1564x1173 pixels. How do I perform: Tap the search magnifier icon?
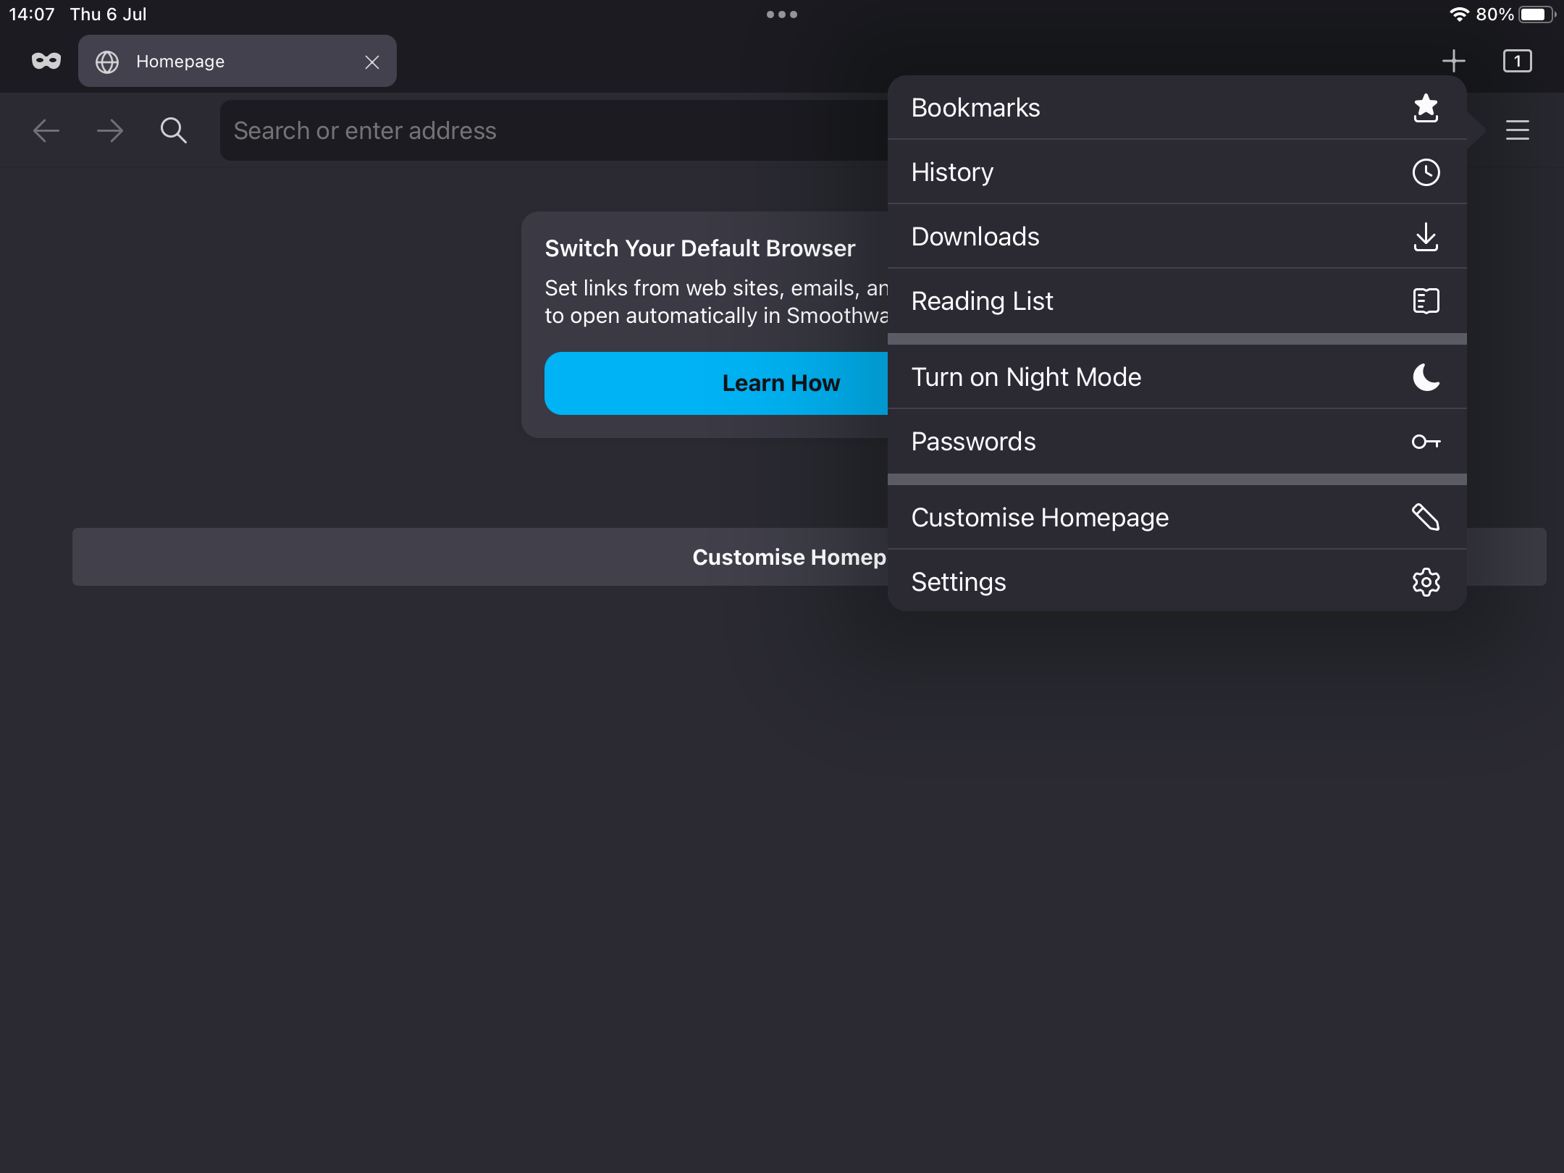tap(173, 130)
